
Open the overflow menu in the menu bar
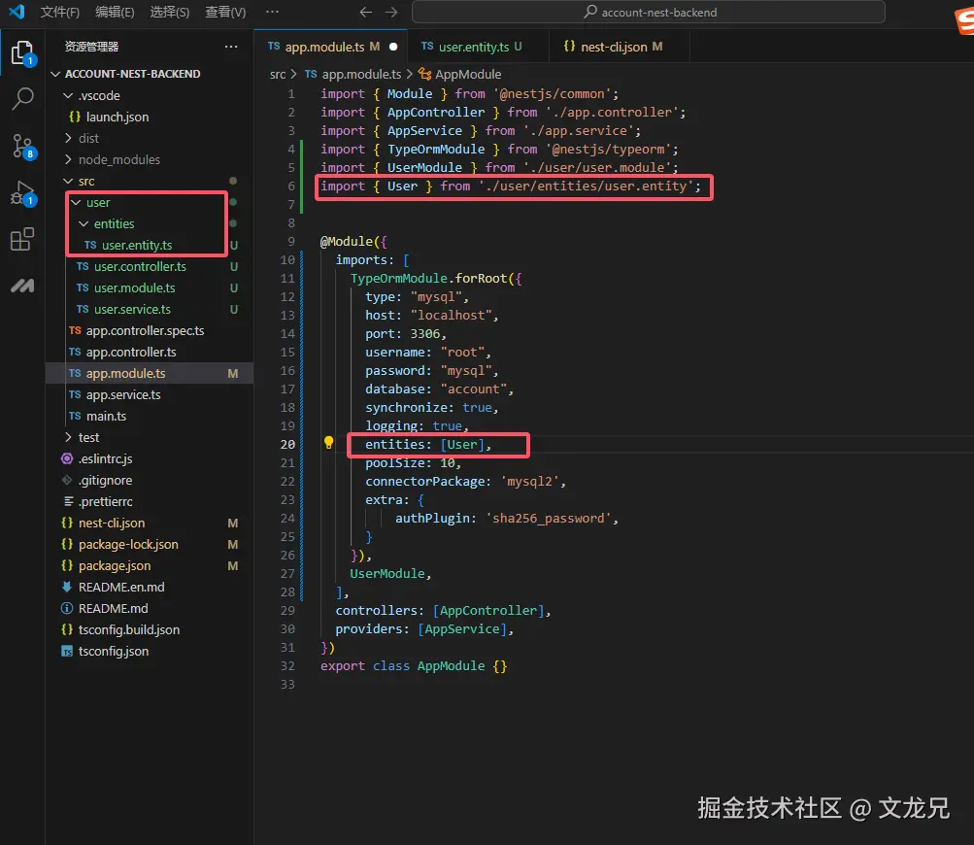272,12
